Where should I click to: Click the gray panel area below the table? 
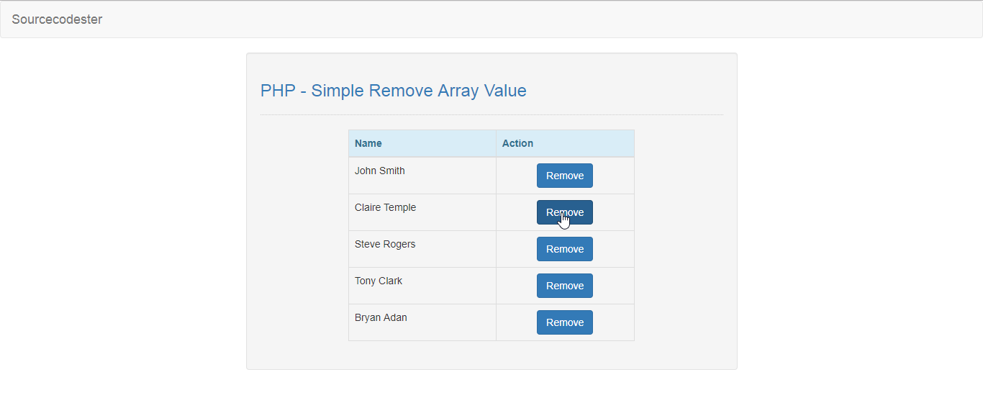coord(491,355)
